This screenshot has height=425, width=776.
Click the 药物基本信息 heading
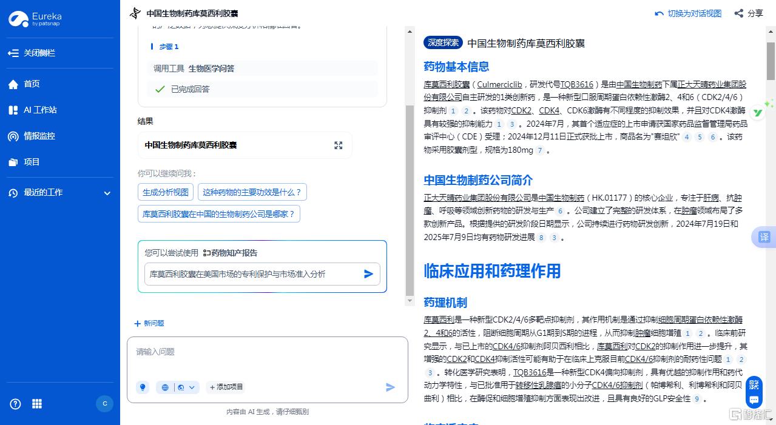pos(456,67)
